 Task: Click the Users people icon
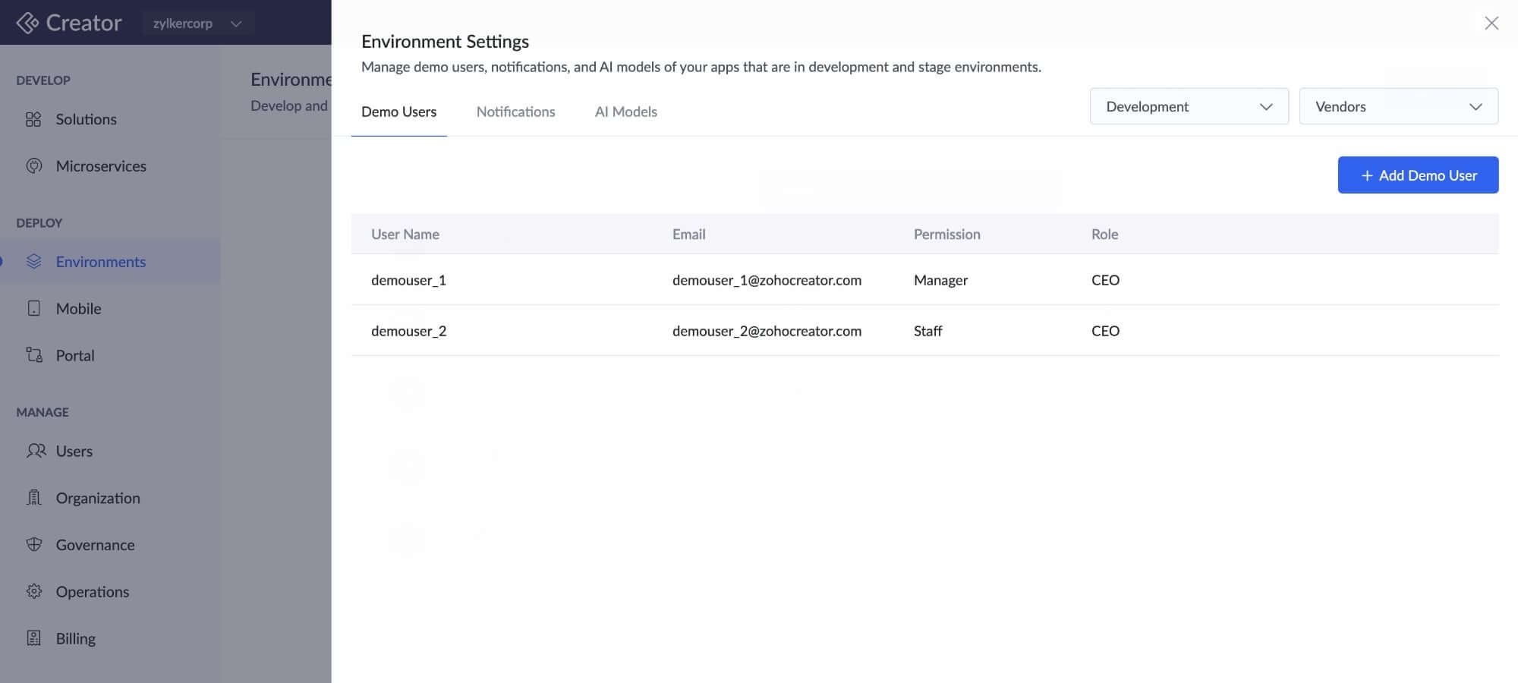35,451
